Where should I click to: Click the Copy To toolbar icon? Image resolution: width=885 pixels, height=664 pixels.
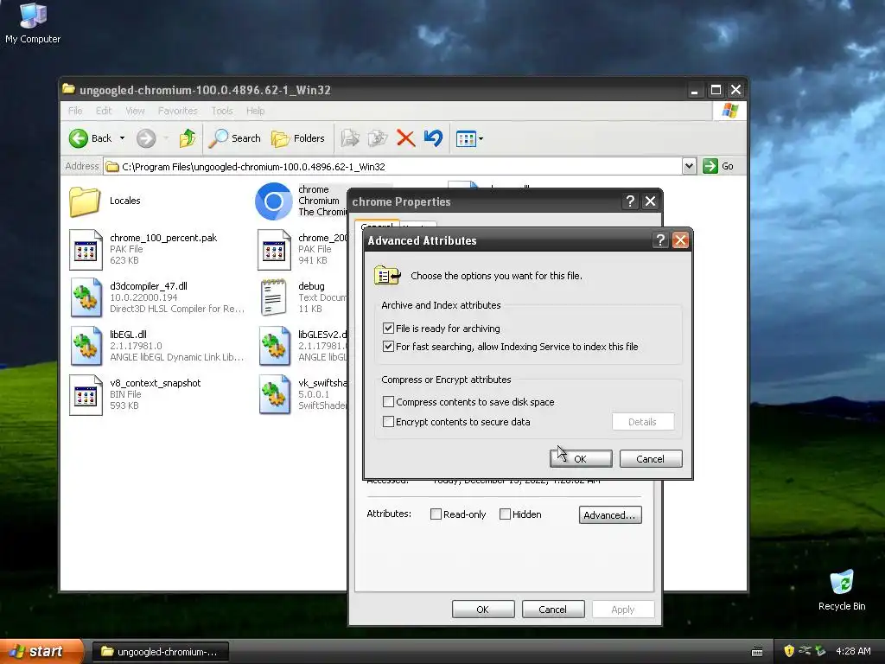pos(378,138)
